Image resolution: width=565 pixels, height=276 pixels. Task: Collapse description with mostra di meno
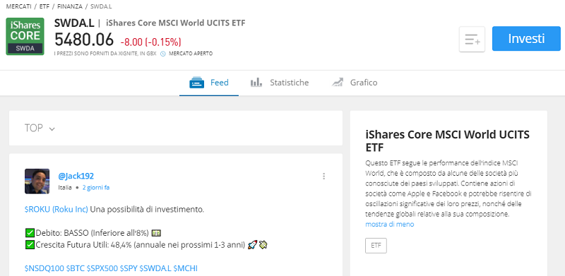pyautogui.click(x=390, y=224)
